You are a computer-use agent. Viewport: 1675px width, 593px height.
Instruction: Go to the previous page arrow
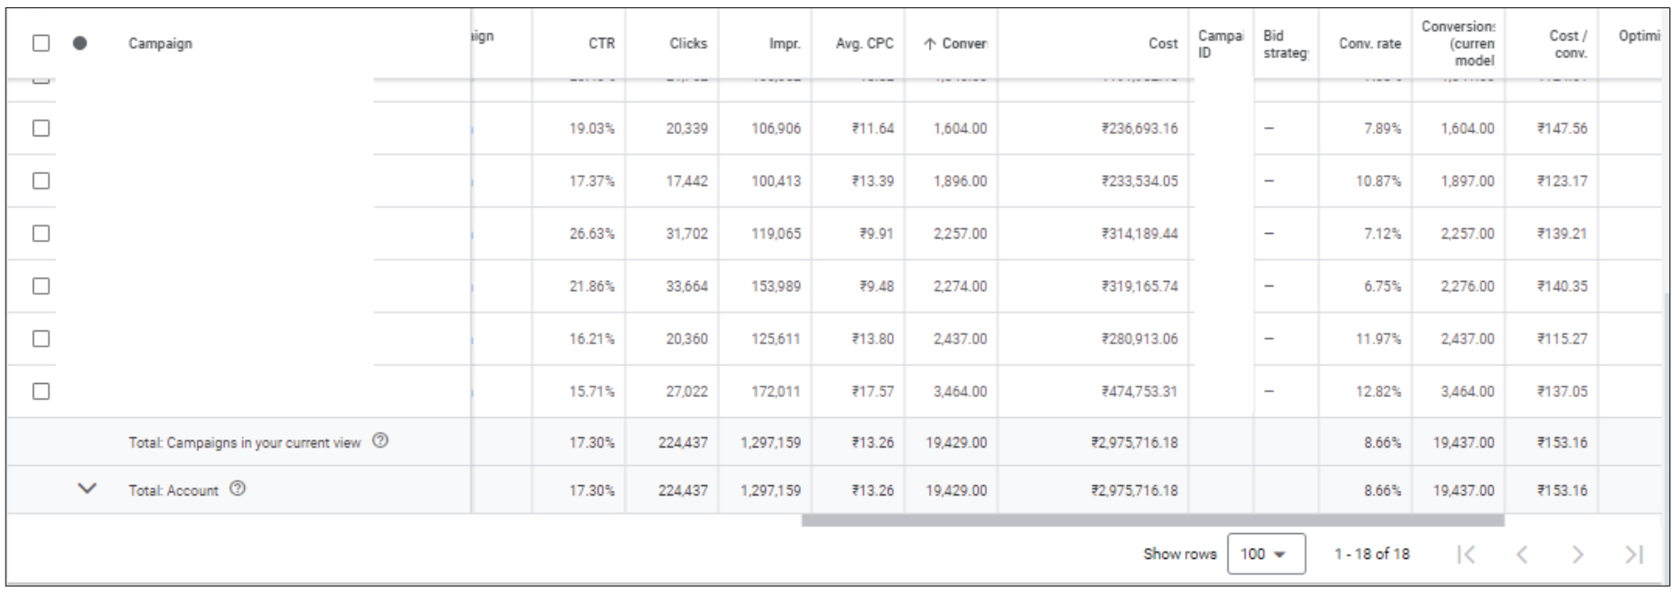[1522, 554]
